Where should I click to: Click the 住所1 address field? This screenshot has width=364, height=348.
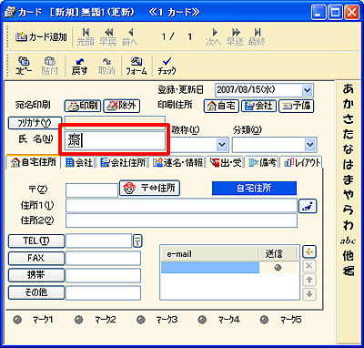point(181,205)
